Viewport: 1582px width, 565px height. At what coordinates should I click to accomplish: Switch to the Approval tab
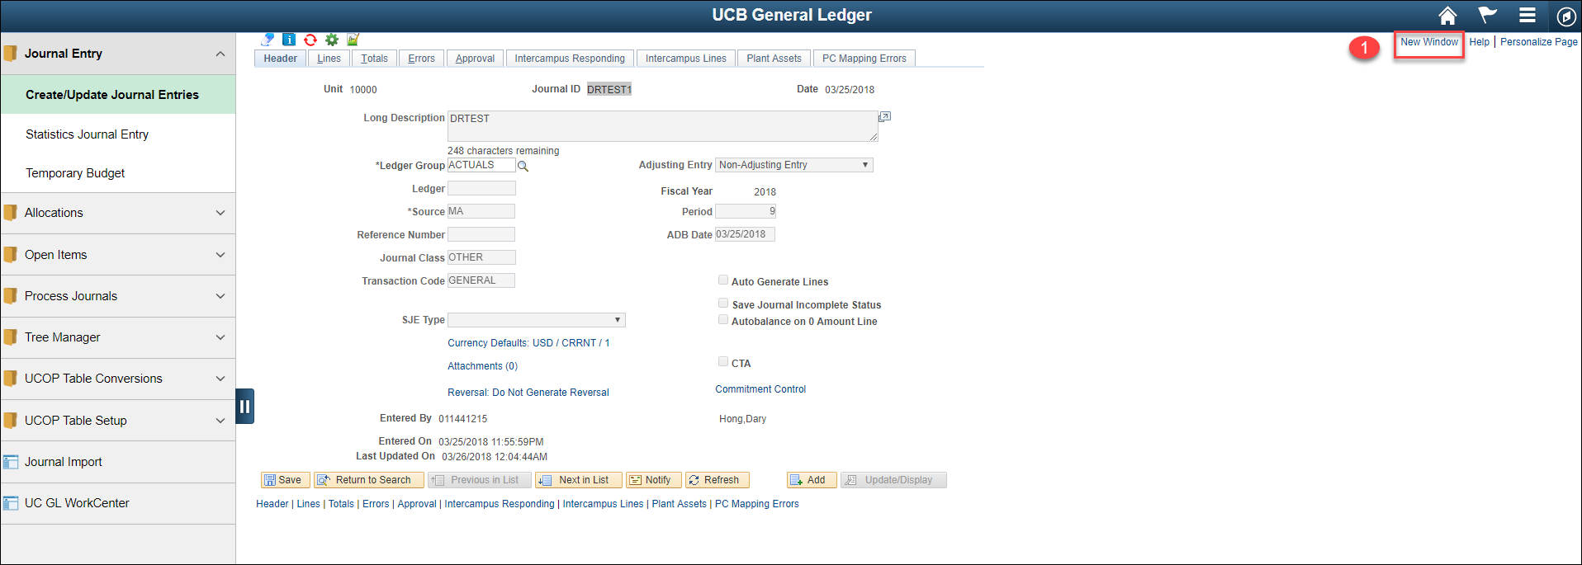pos(475,59)
